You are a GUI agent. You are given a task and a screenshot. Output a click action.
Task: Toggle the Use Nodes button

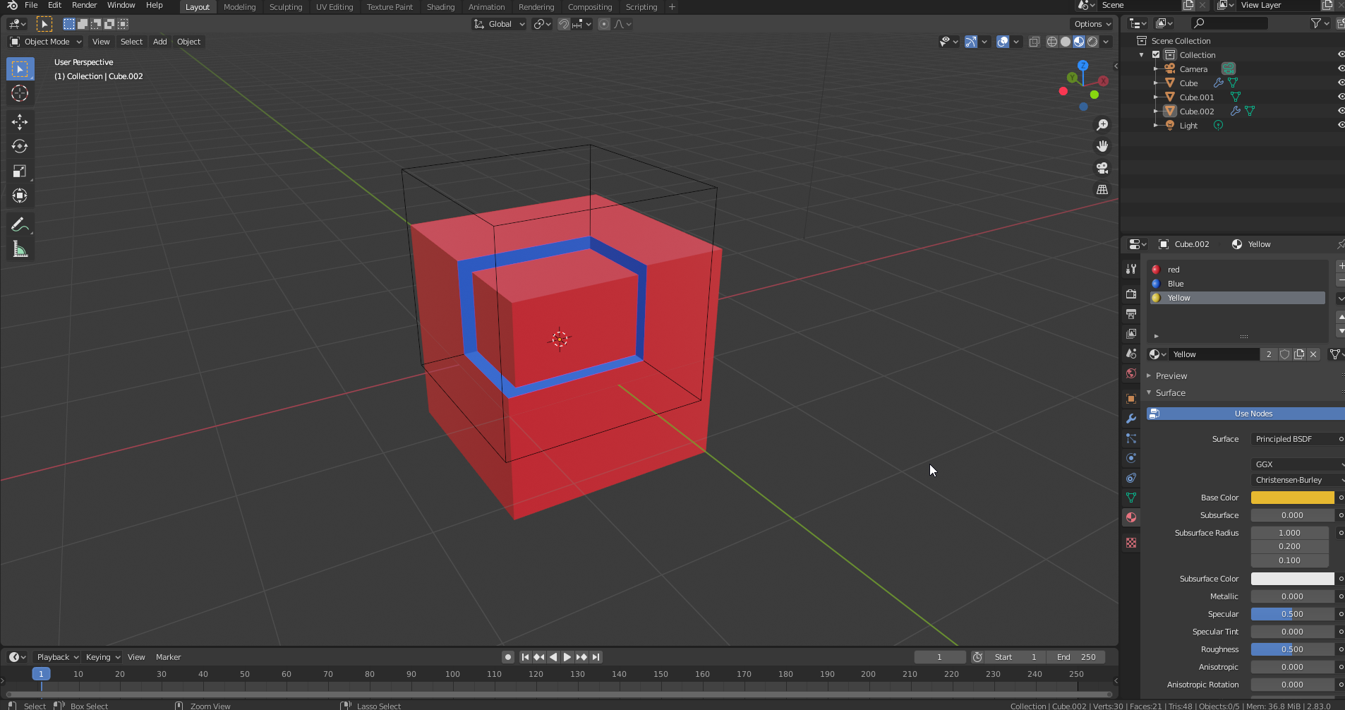(x=1246, y=414)
